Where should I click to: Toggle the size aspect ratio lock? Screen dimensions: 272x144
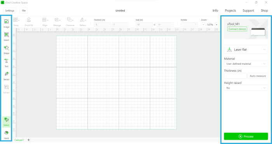pos(154,25)
